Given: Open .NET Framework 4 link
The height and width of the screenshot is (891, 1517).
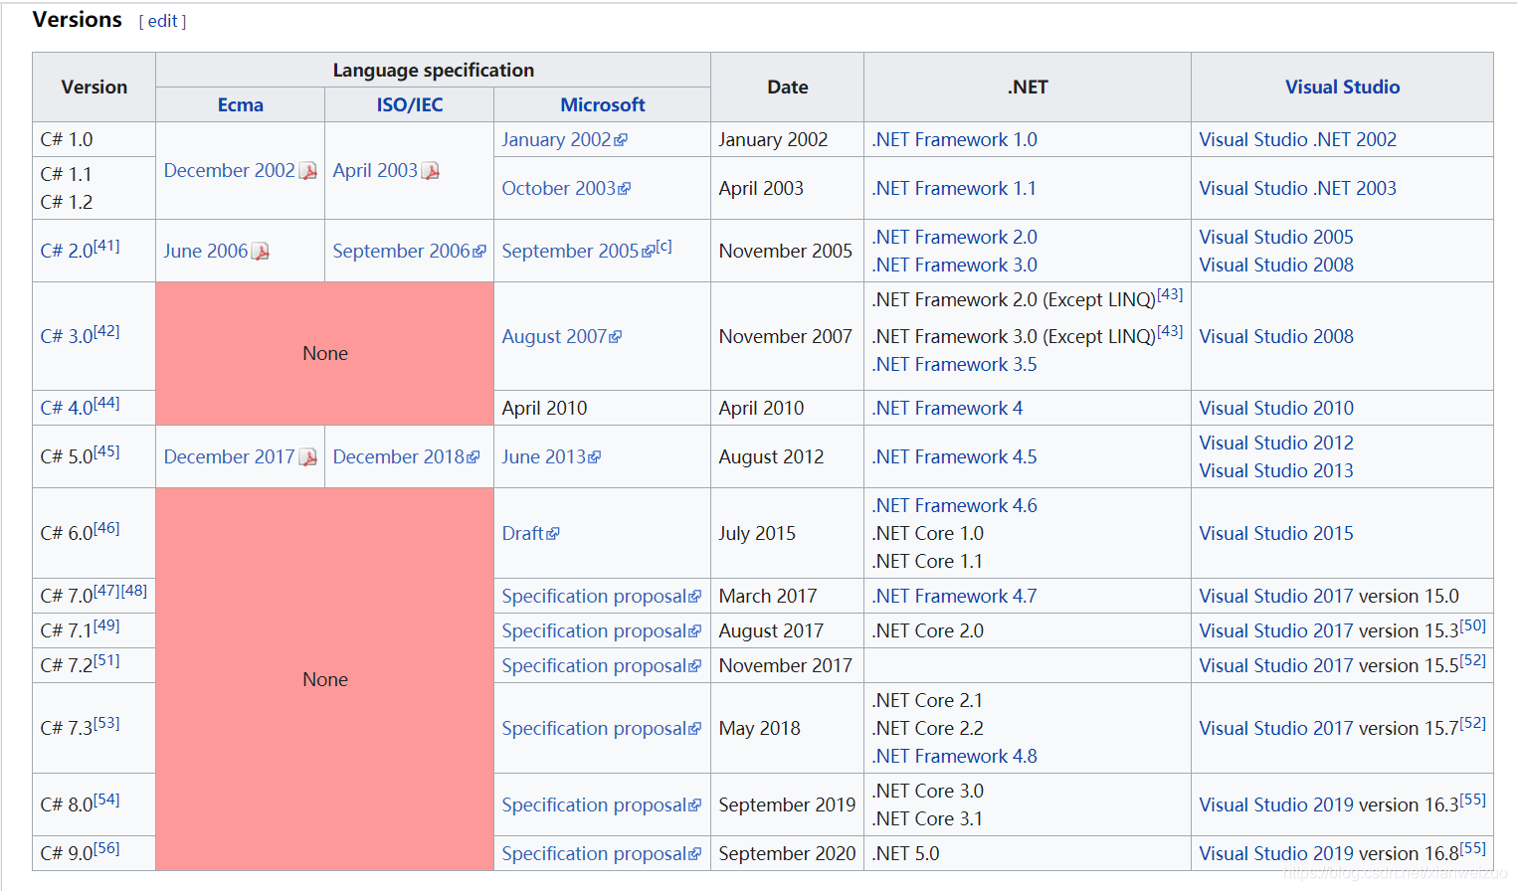Looking at the screenshot, I should [x=947, y=408].
